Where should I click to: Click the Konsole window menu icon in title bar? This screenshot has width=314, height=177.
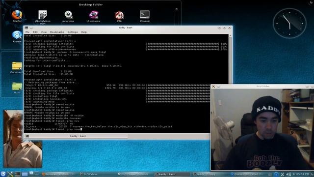click(26, 28)
